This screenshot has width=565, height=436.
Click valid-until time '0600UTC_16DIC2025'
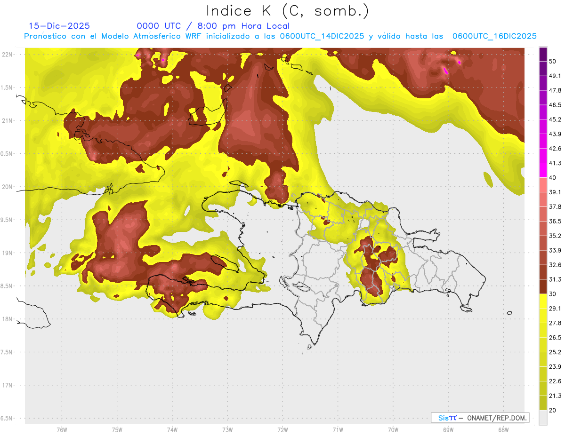pyautogui.click(x=494, y=36)
